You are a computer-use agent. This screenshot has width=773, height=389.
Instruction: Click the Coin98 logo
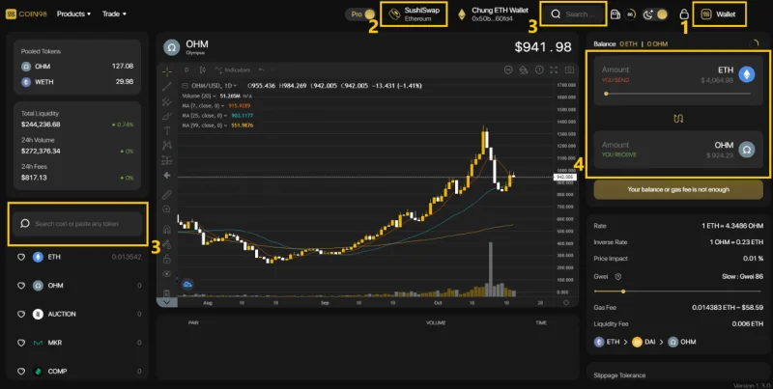[x=26, y=14]
